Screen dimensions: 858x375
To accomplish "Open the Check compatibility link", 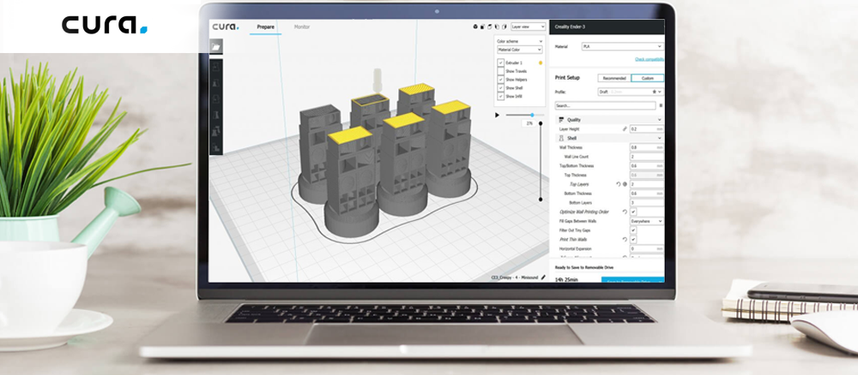I will (x=649, y=59).
